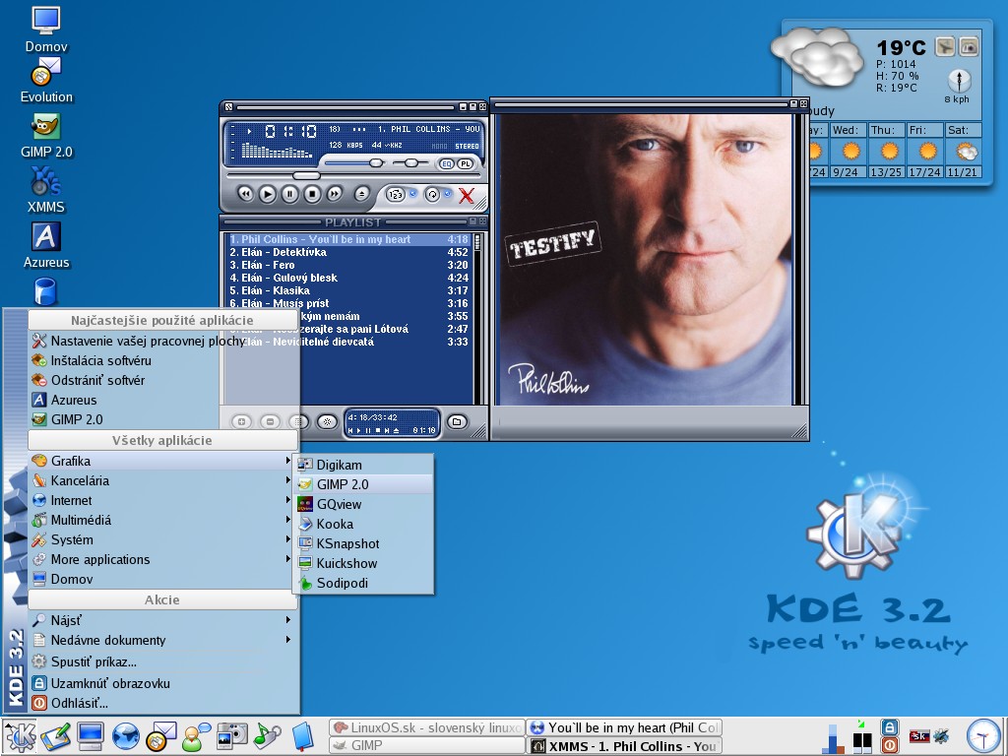Click the XMMS play button
The height and width of the screenshot is (756, 1008).
pos(268,194)
